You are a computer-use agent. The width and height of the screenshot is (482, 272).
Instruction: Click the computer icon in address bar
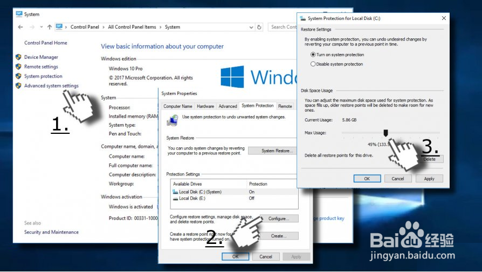[x=59, y=27]
